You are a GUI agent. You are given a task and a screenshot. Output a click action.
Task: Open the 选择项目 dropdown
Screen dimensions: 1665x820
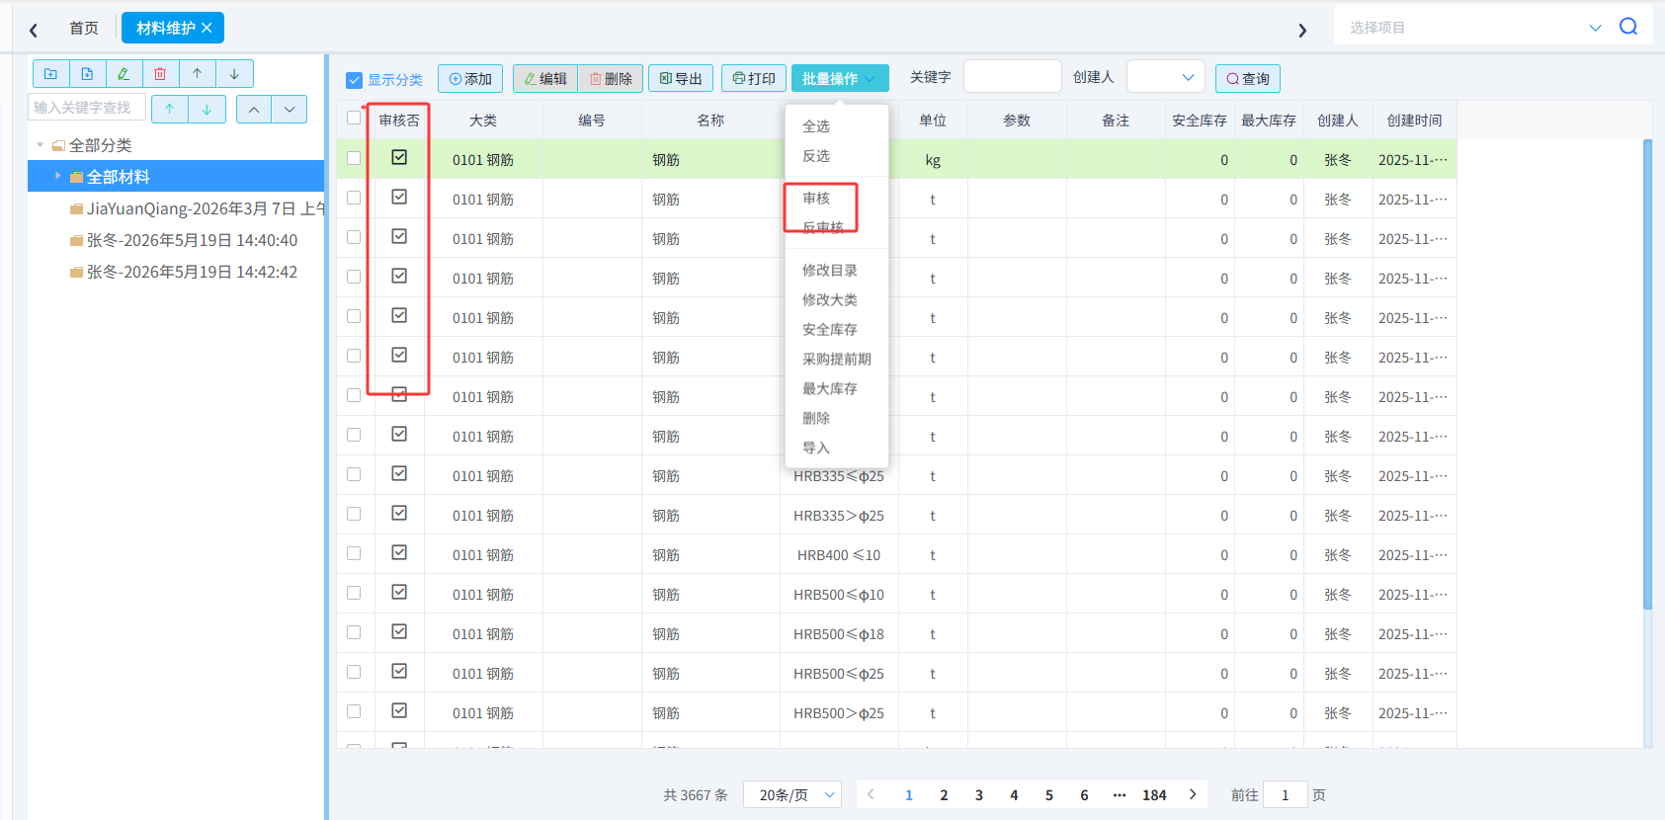pos(1476,27)
